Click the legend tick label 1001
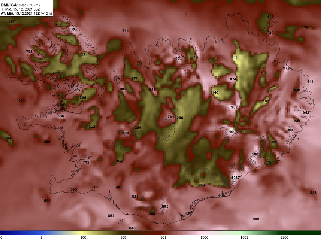The width and height of the screenshot is (321, 240). [x=244, y=237]
